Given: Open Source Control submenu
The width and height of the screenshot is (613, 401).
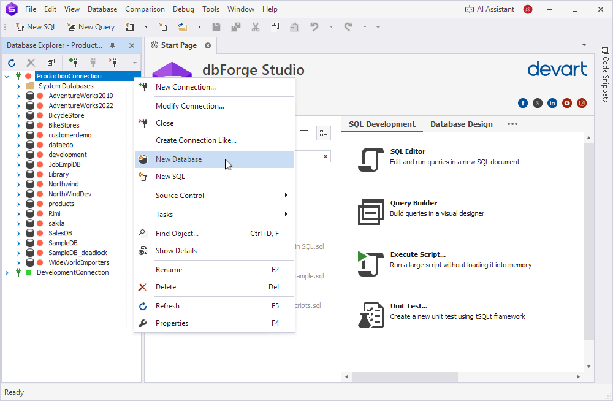Looking at the screenshot, I should [x=214, y=196].
